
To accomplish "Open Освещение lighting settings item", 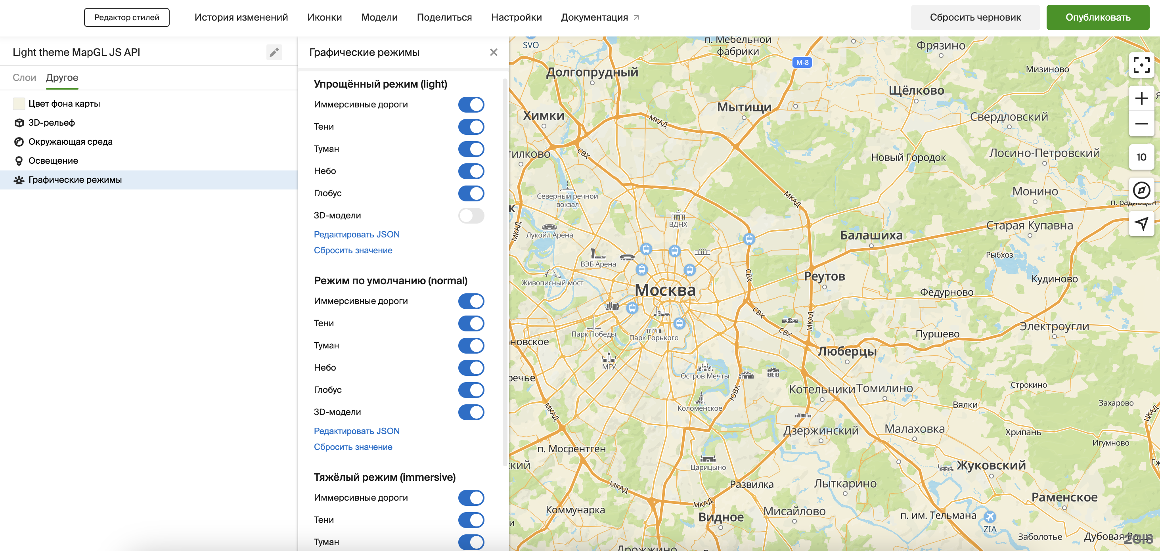I will (x=53, y=161).
